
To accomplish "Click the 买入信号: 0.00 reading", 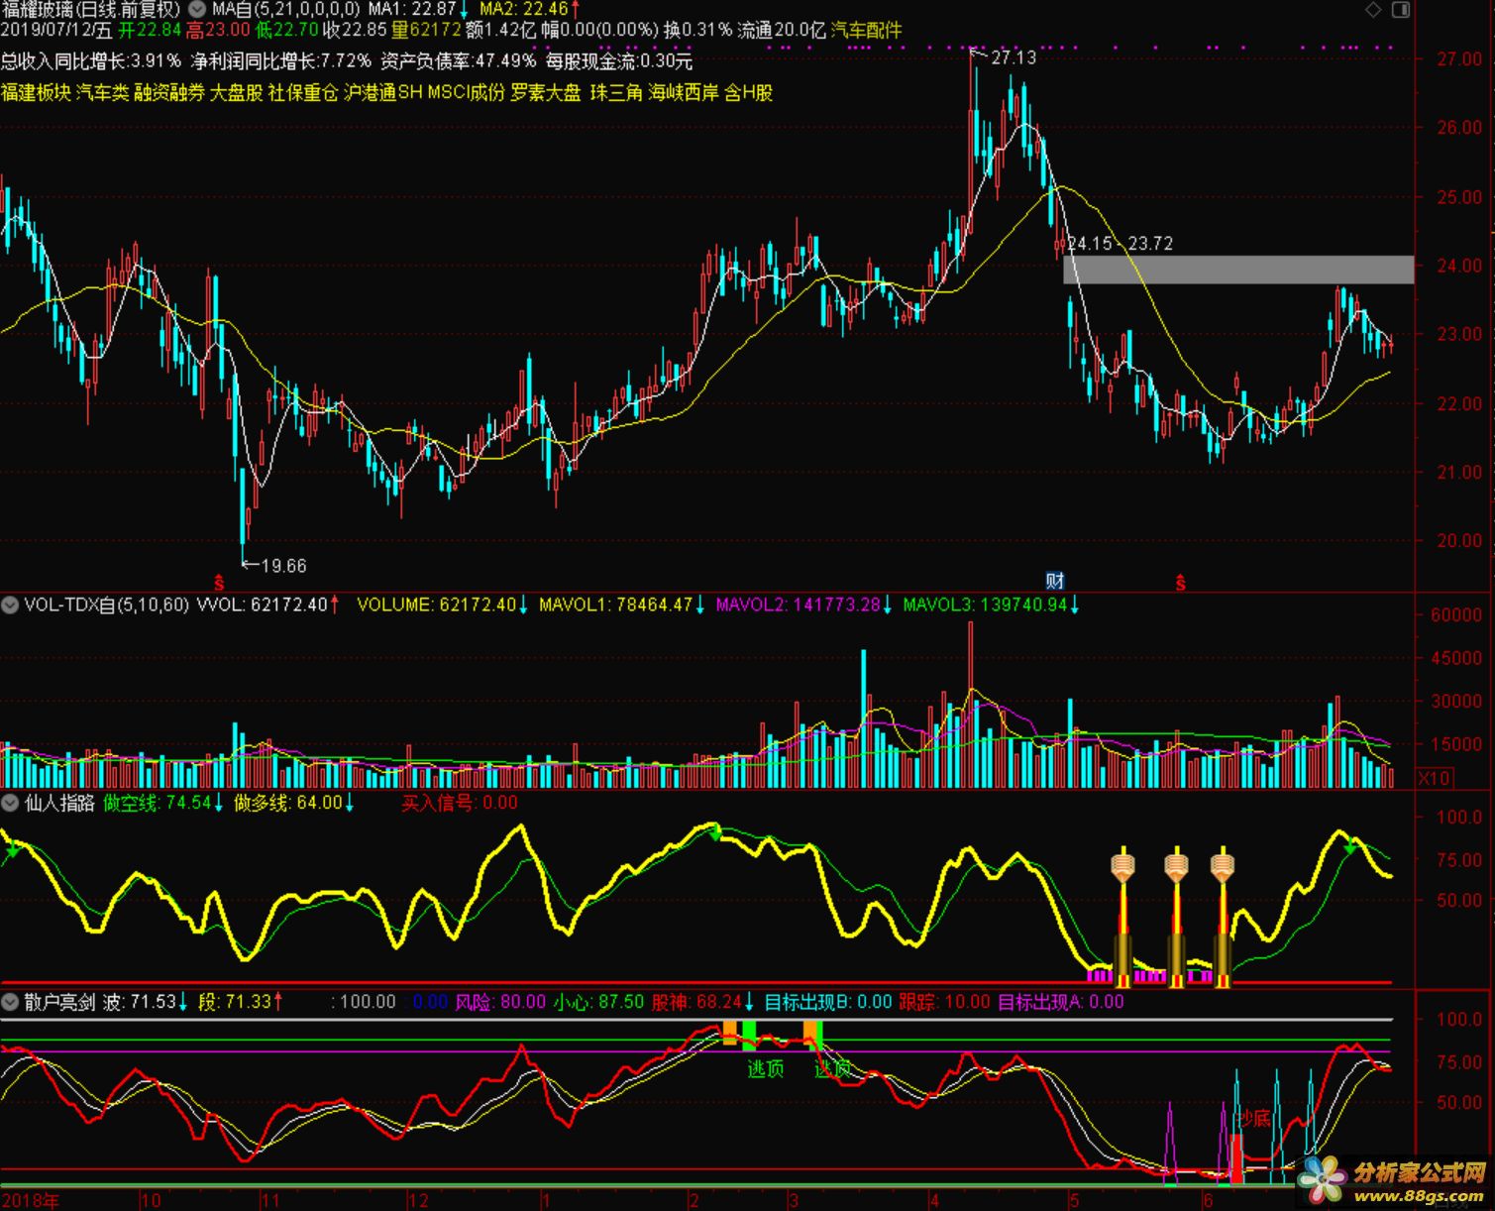I will pyautogui.click(x=460, y=803).
